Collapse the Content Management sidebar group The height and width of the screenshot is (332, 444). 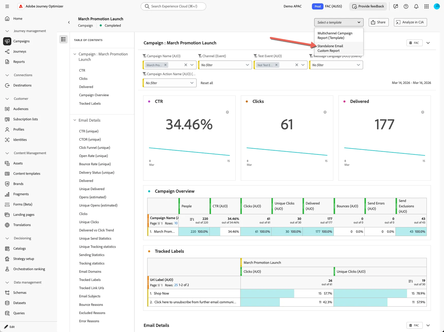(7, 153)
